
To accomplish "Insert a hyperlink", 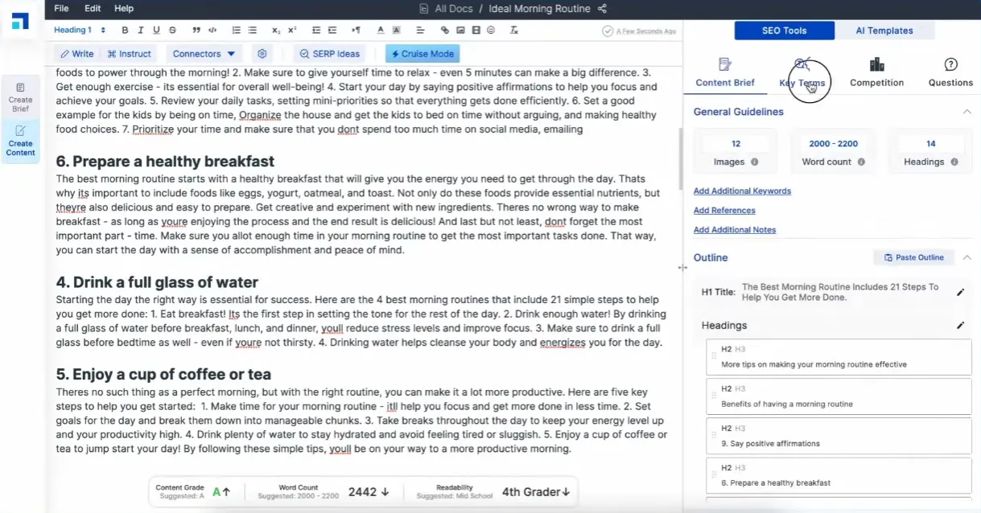I will (x=444, y=30).
